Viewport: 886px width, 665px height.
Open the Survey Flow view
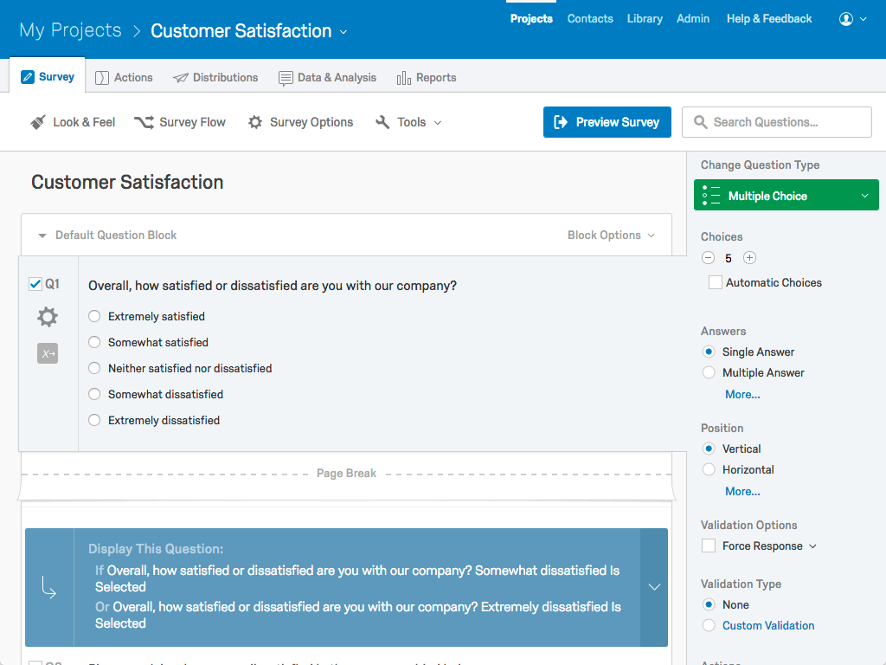180,122
